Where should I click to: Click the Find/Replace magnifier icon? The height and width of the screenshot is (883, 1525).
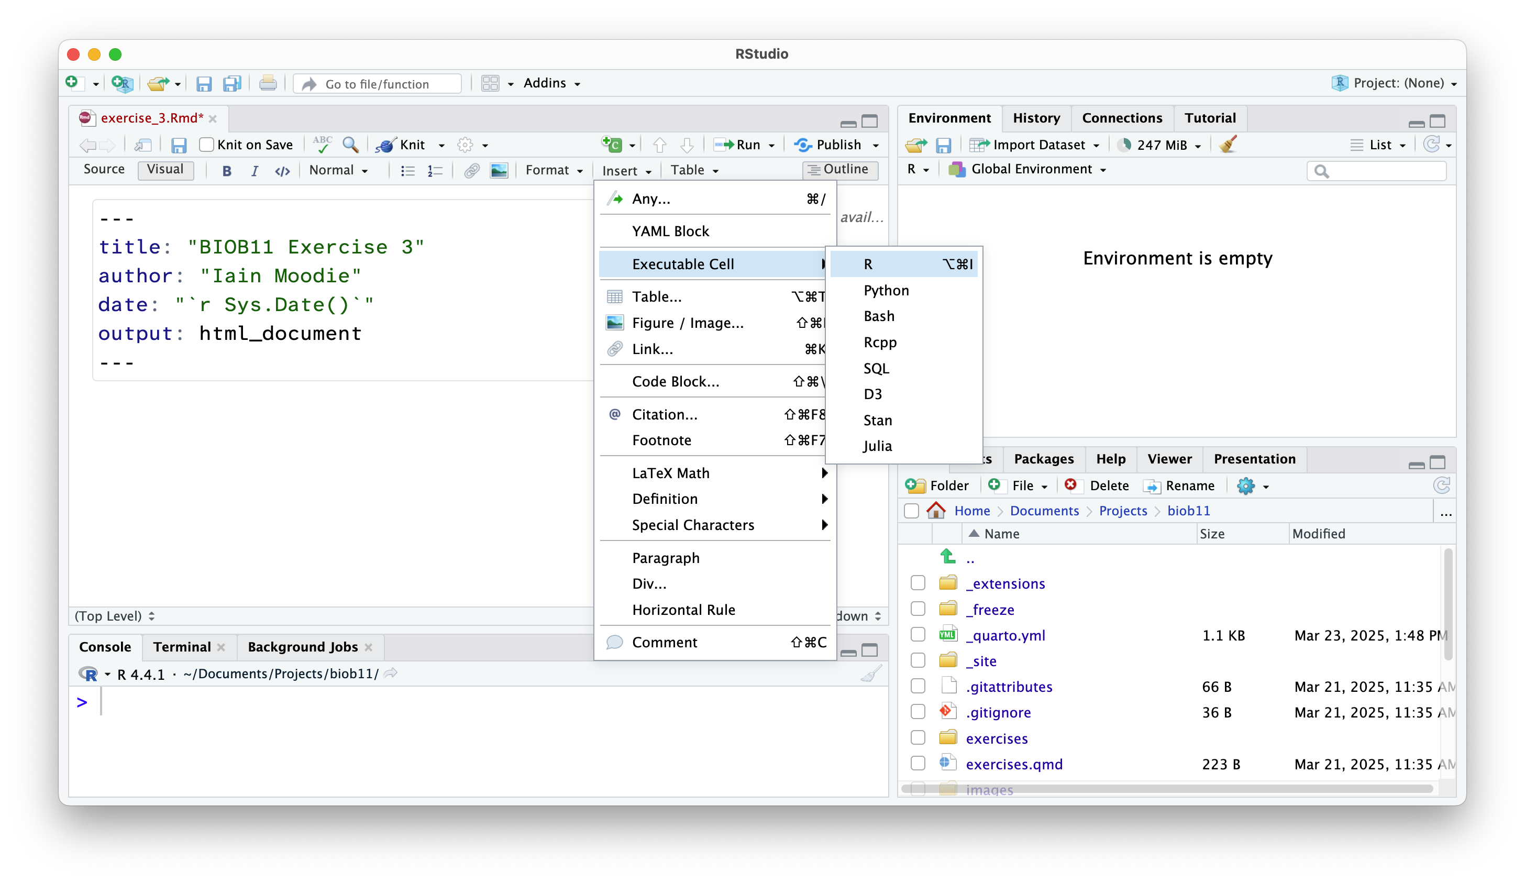pos(350,145)
